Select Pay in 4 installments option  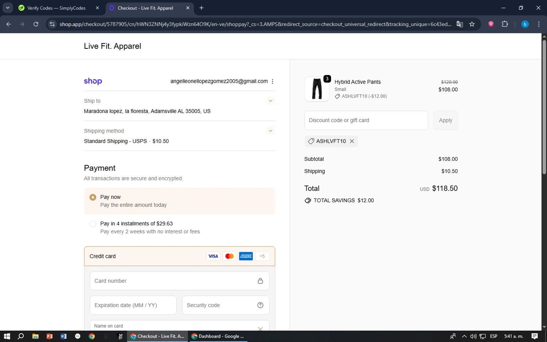coord(93,224)
